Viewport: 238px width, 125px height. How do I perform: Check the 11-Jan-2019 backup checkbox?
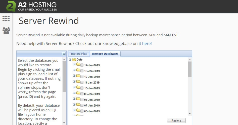click(82, 82)
